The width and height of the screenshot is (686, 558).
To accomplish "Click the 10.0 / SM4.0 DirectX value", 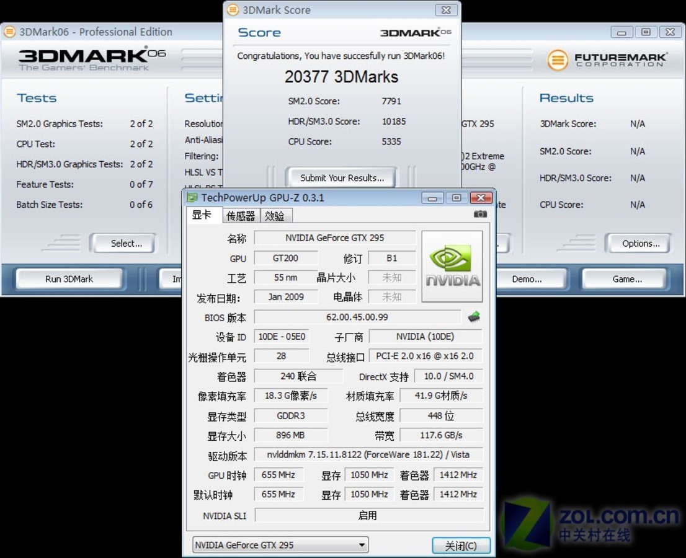I will pos(448,376).
